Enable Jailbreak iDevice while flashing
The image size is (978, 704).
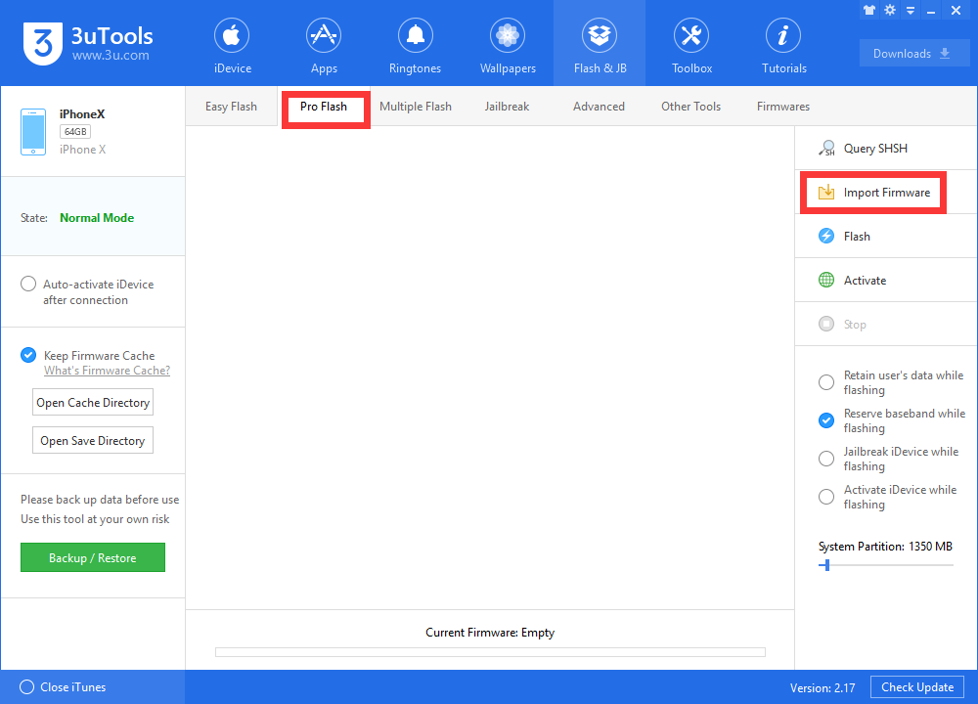tap(826, 459)
